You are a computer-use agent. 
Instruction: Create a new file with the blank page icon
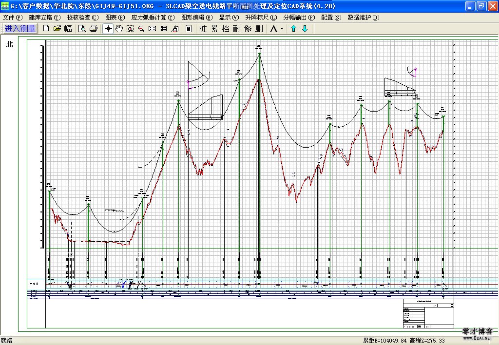pyautogui.click(x=46, y=29)
